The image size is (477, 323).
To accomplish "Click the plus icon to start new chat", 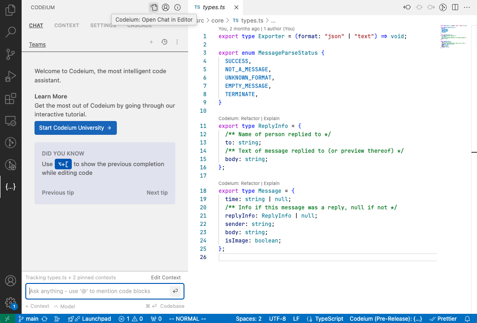I will pyautogui.click(x=151, y=42).
